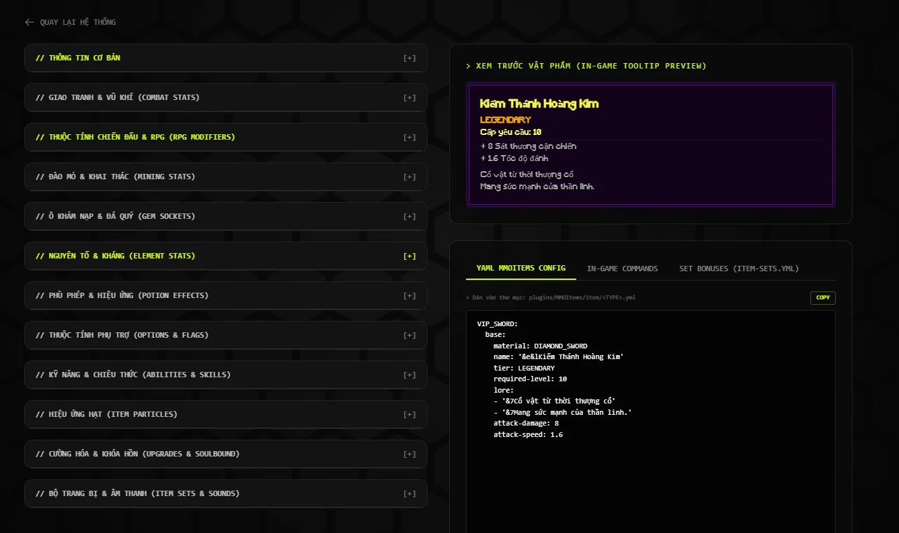Expand Ô khảm nạp & đá quý section
The width and height of the screenshot is (899, 533).
(226, 216)
